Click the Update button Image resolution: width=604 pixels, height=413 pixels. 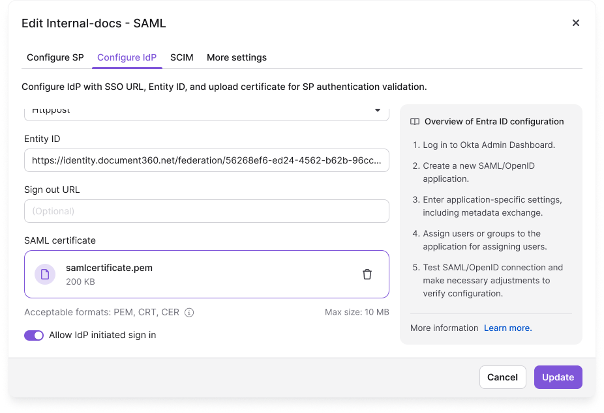558,377
